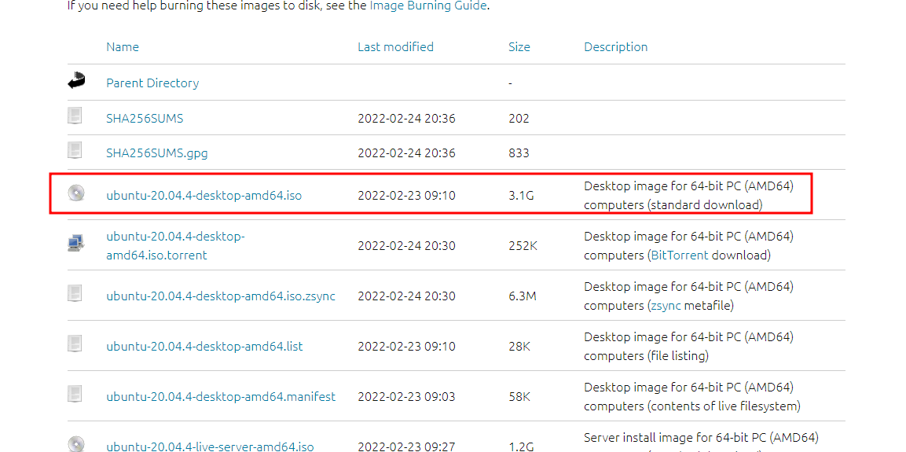Click the Parent Directory back-arrow icon

tap(76, 81)
